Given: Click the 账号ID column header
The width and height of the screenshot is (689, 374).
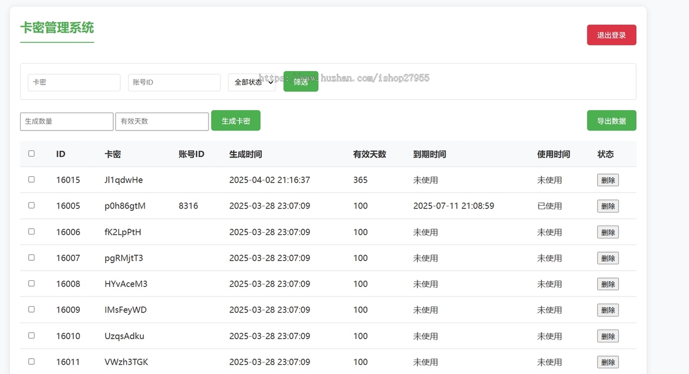Looking at the screenshot, I should click(192, 154).
